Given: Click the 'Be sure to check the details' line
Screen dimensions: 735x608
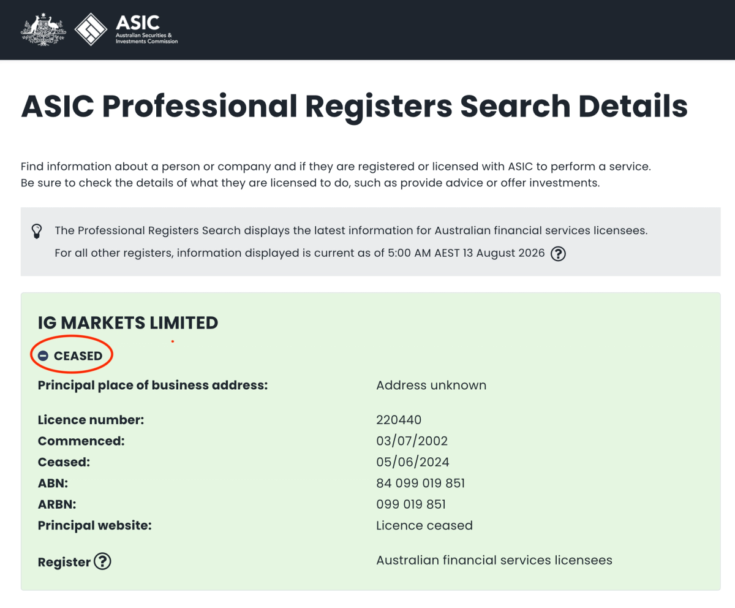Looking at the screenshot, I should click(x=310, y=183).
